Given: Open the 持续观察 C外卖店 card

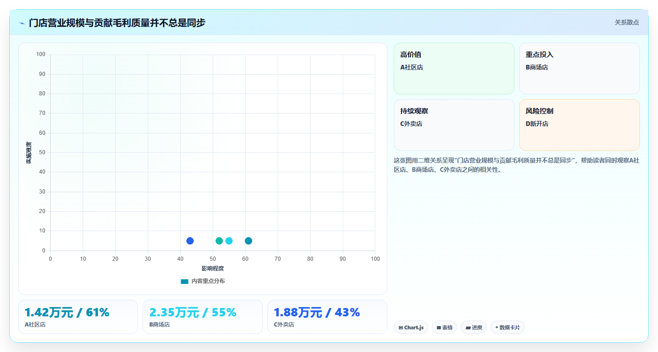Looking at the screenshot, I should (x=454, y=125).
